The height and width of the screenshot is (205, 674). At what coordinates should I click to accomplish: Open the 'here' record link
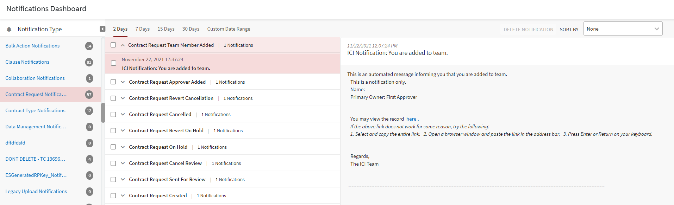tap(411, 119)
